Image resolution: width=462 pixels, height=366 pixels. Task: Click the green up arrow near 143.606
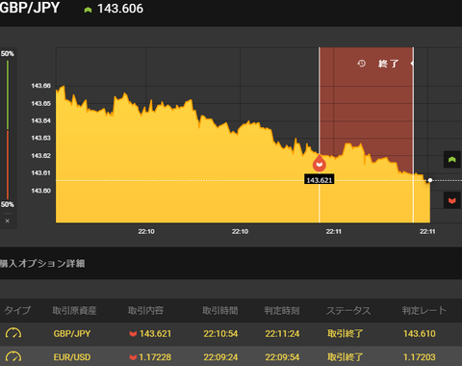pos(88,10)
